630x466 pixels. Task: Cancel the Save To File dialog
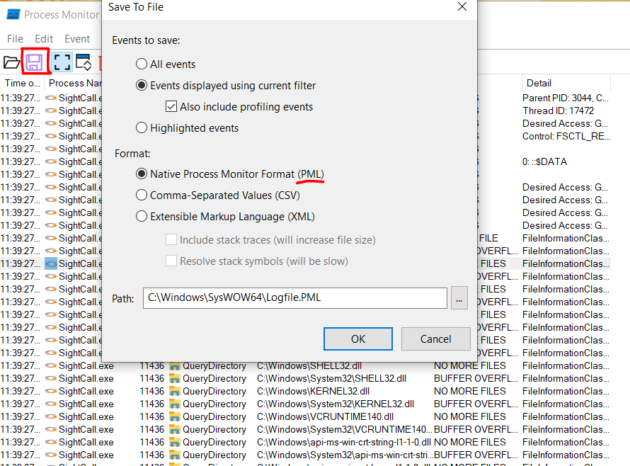[435, 339]
